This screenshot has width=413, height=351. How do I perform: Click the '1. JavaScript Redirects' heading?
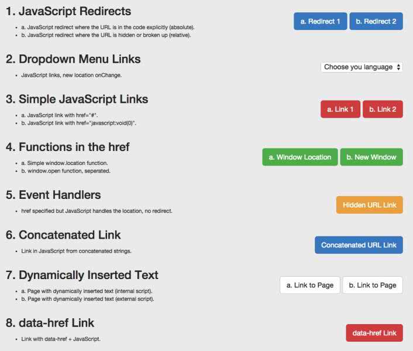tap(68, 11)
